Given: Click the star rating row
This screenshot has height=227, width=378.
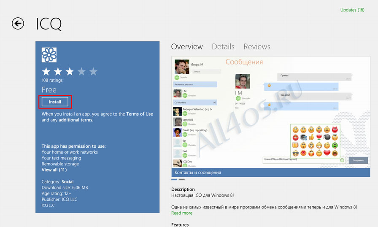Looking at the screenshot, I should pyautogui.click(x=70, y=72).
